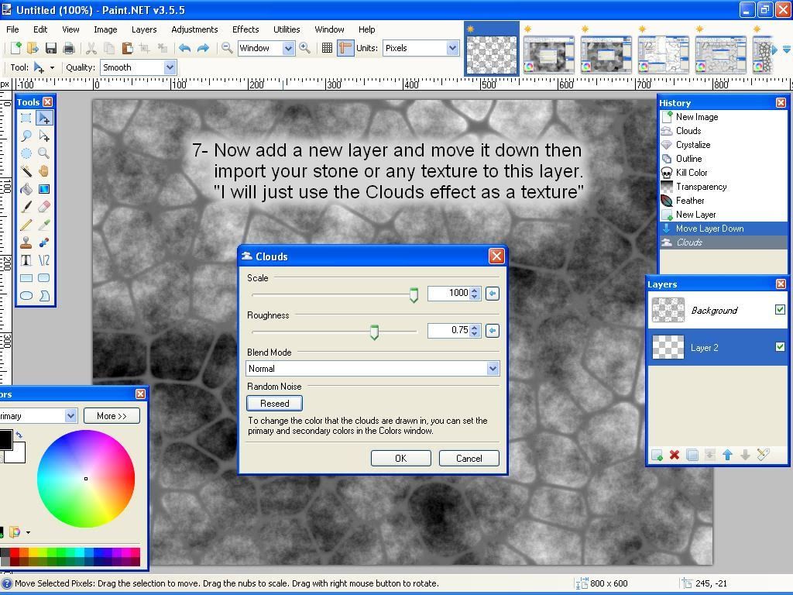Select the second image thumbnail
Screen dimensions: 793x595
[x=549, y=53]
